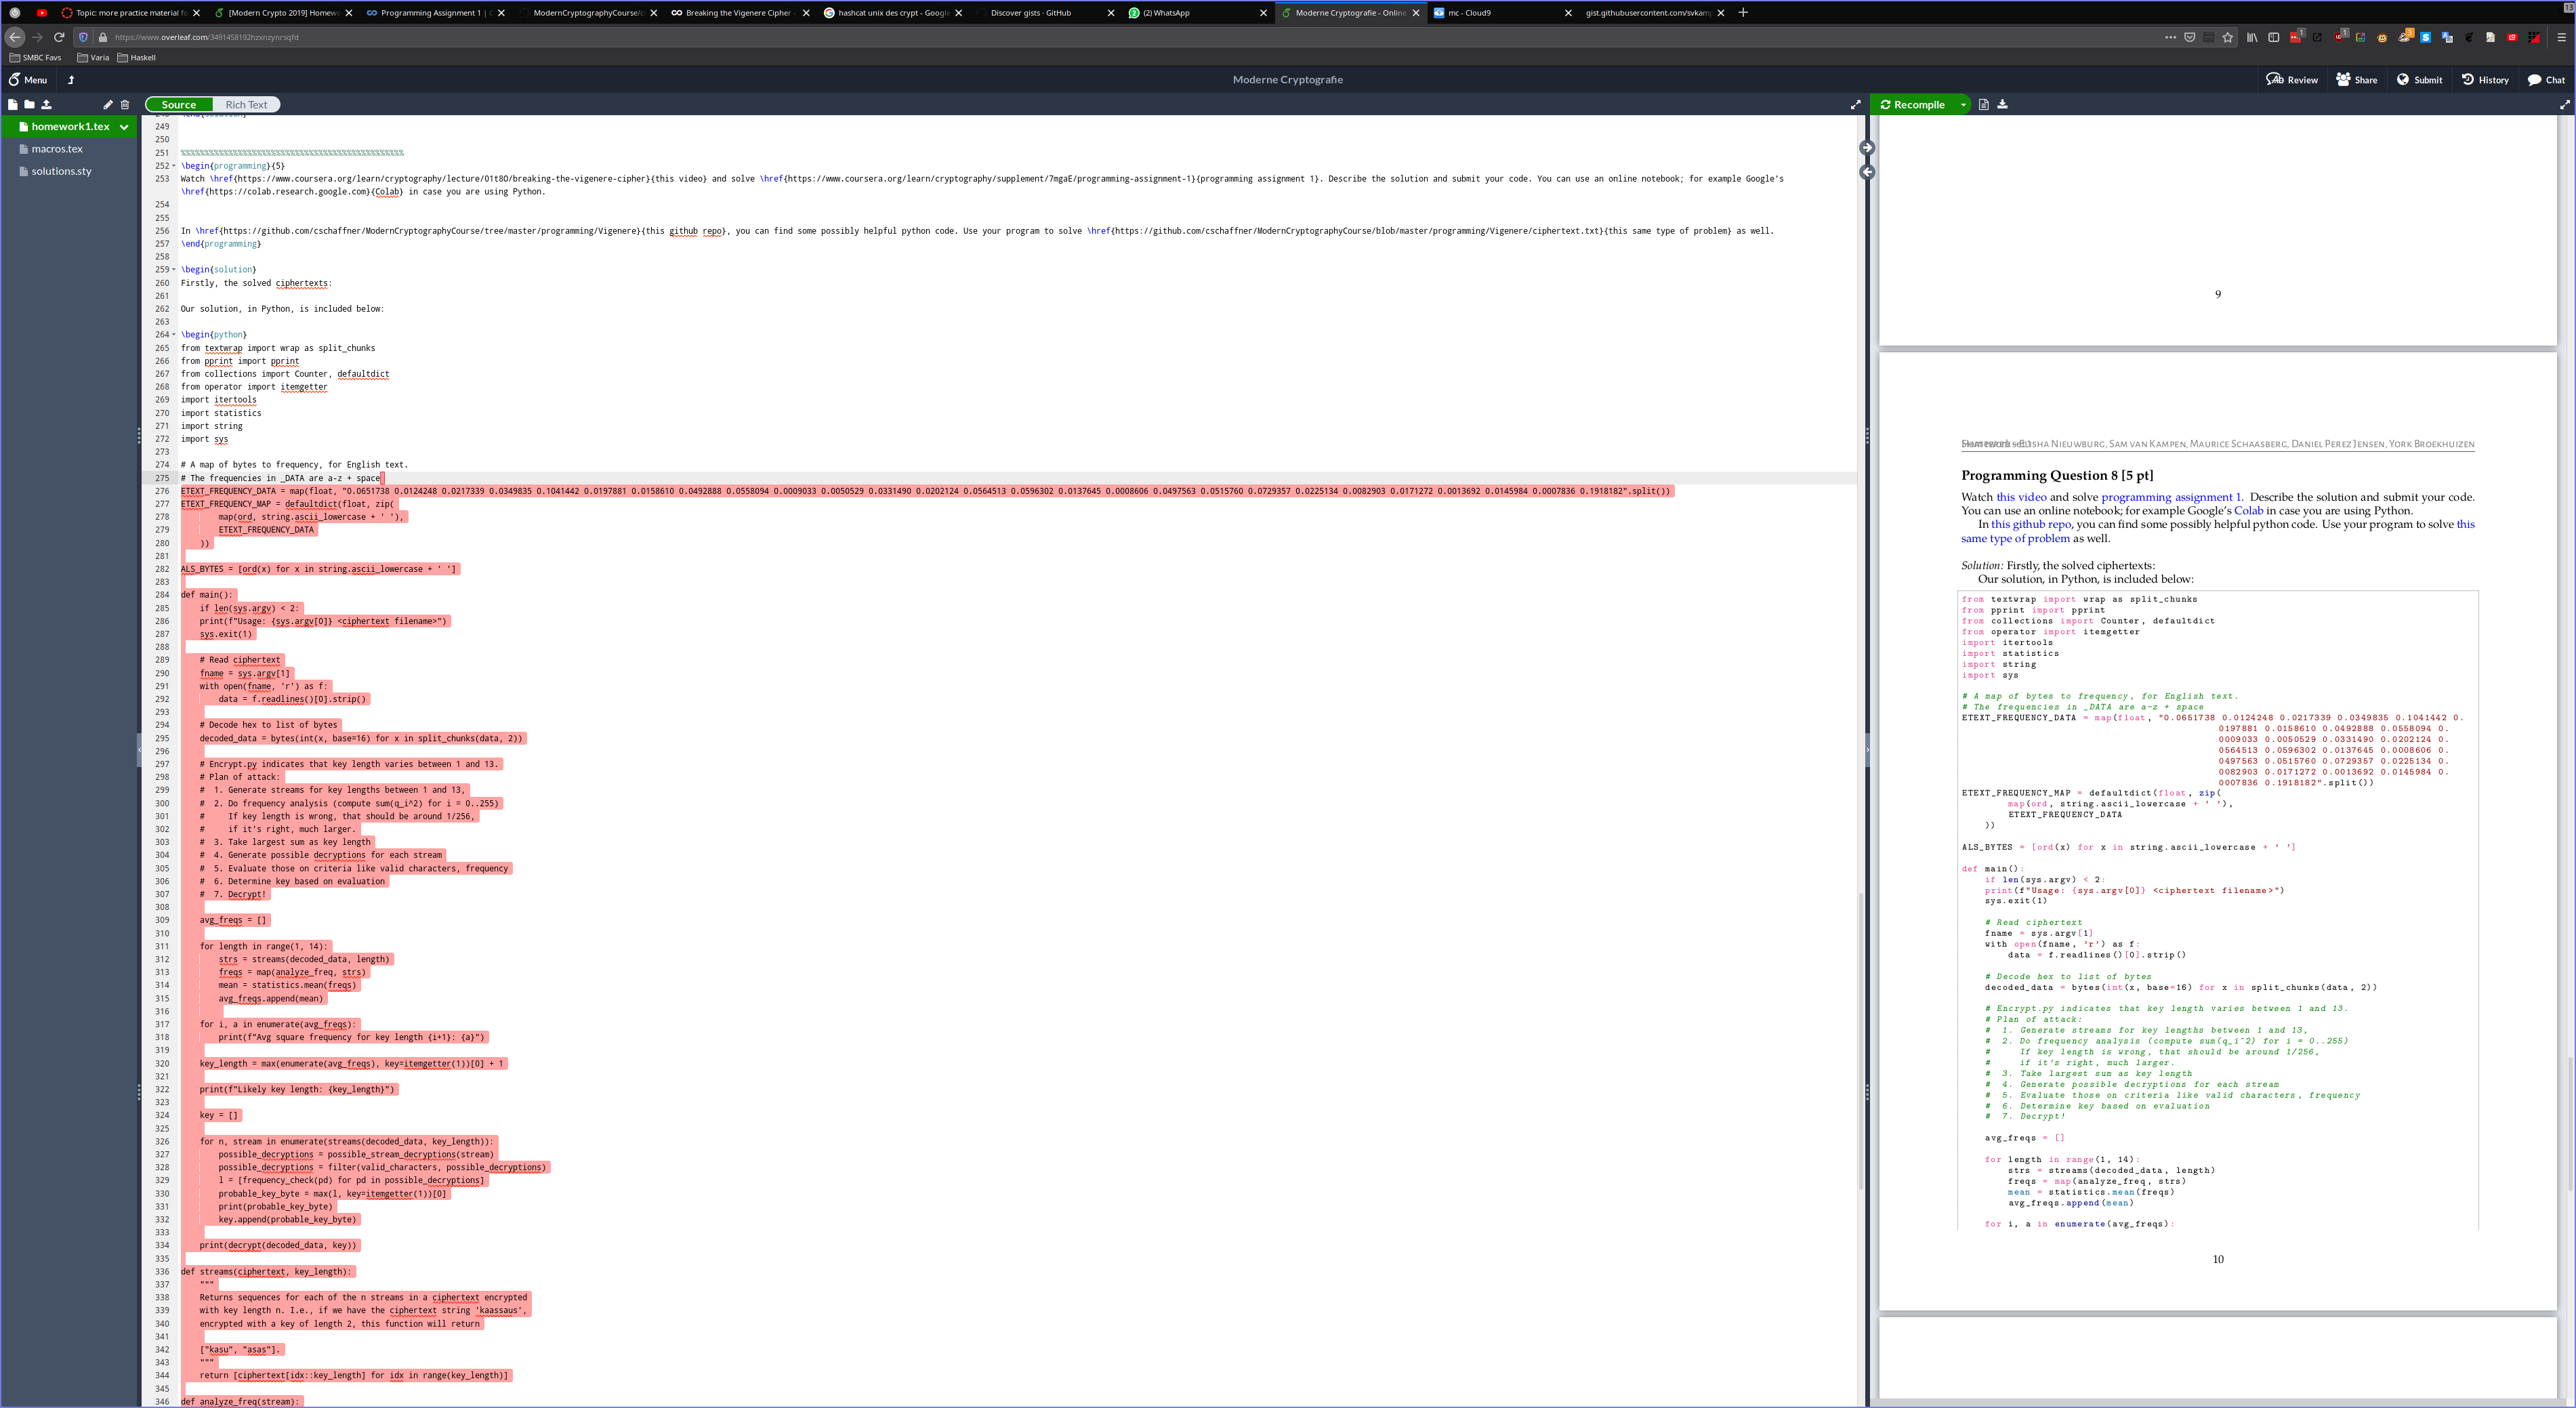Switch editor to Rich Text mode

coord(246,104)
